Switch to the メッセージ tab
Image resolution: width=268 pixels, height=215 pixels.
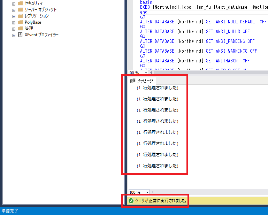coord(145,80)
